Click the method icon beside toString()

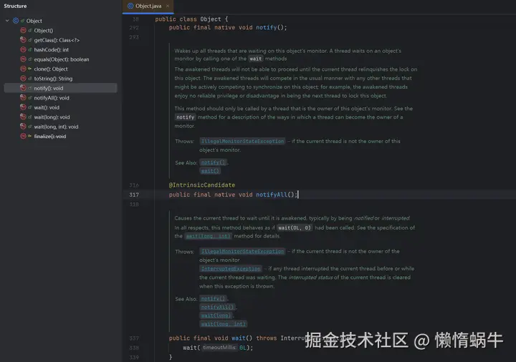tap(23, 78)
